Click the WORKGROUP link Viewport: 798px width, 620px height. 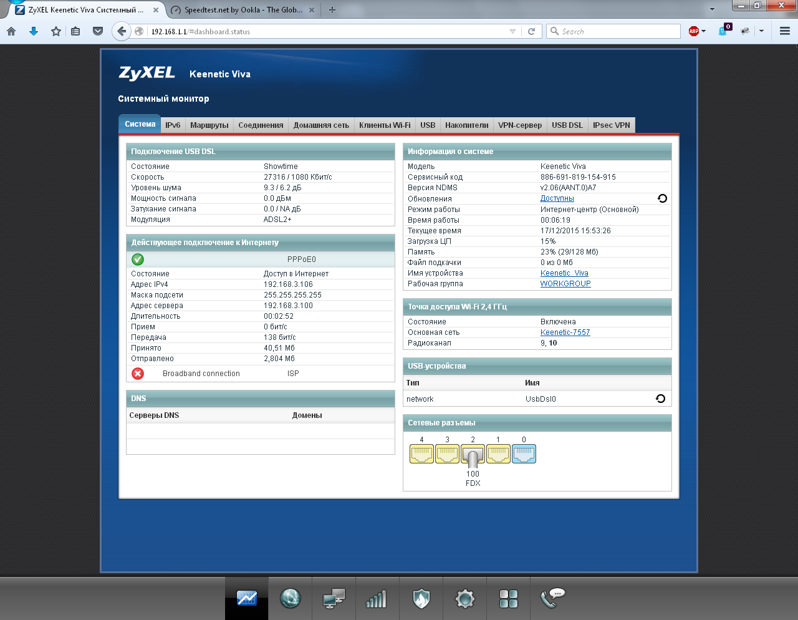tap(565, 284)
